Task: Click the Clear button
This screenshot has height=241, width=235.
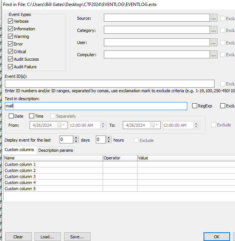Action: [x=19, y=237]
